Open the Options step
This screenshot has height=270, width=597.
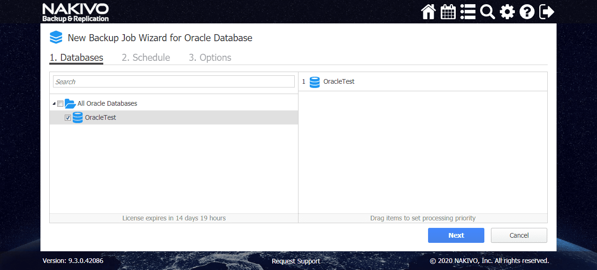click(x=209, y=57)
